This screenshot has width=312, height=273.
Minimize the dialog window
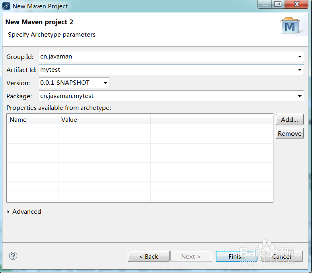coord(265,4)
